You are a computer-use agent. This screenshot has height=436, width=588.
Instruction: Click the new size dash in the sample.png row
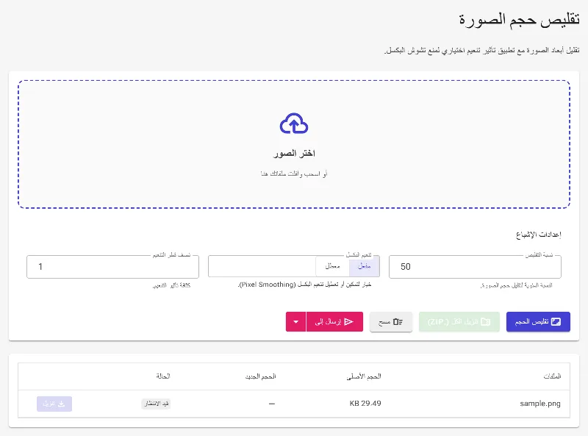click(x=272, y=404)
